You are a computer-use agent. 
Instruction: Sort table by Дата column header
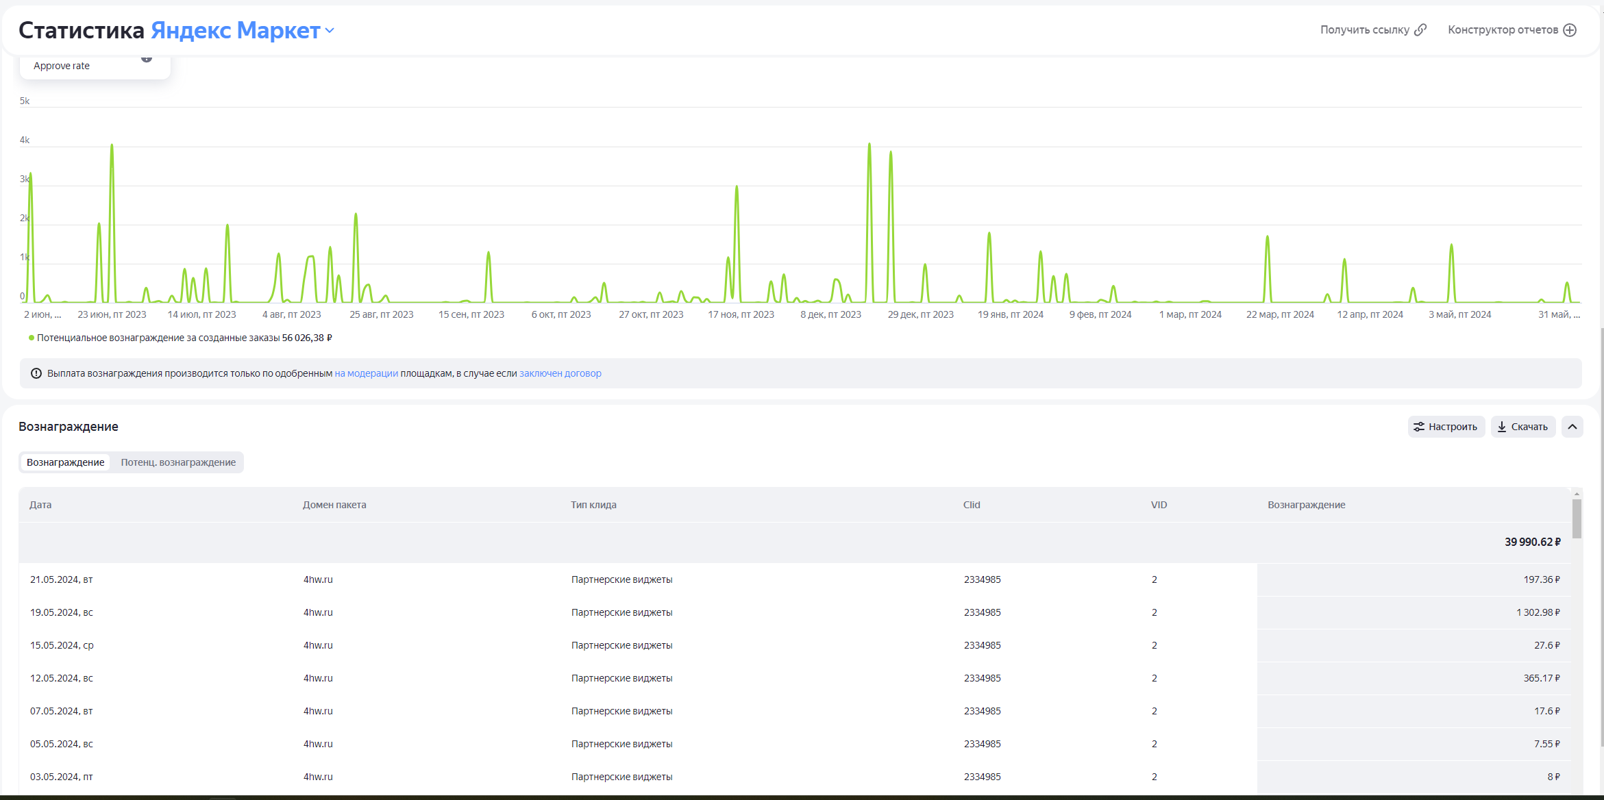(x=40, y=505)
